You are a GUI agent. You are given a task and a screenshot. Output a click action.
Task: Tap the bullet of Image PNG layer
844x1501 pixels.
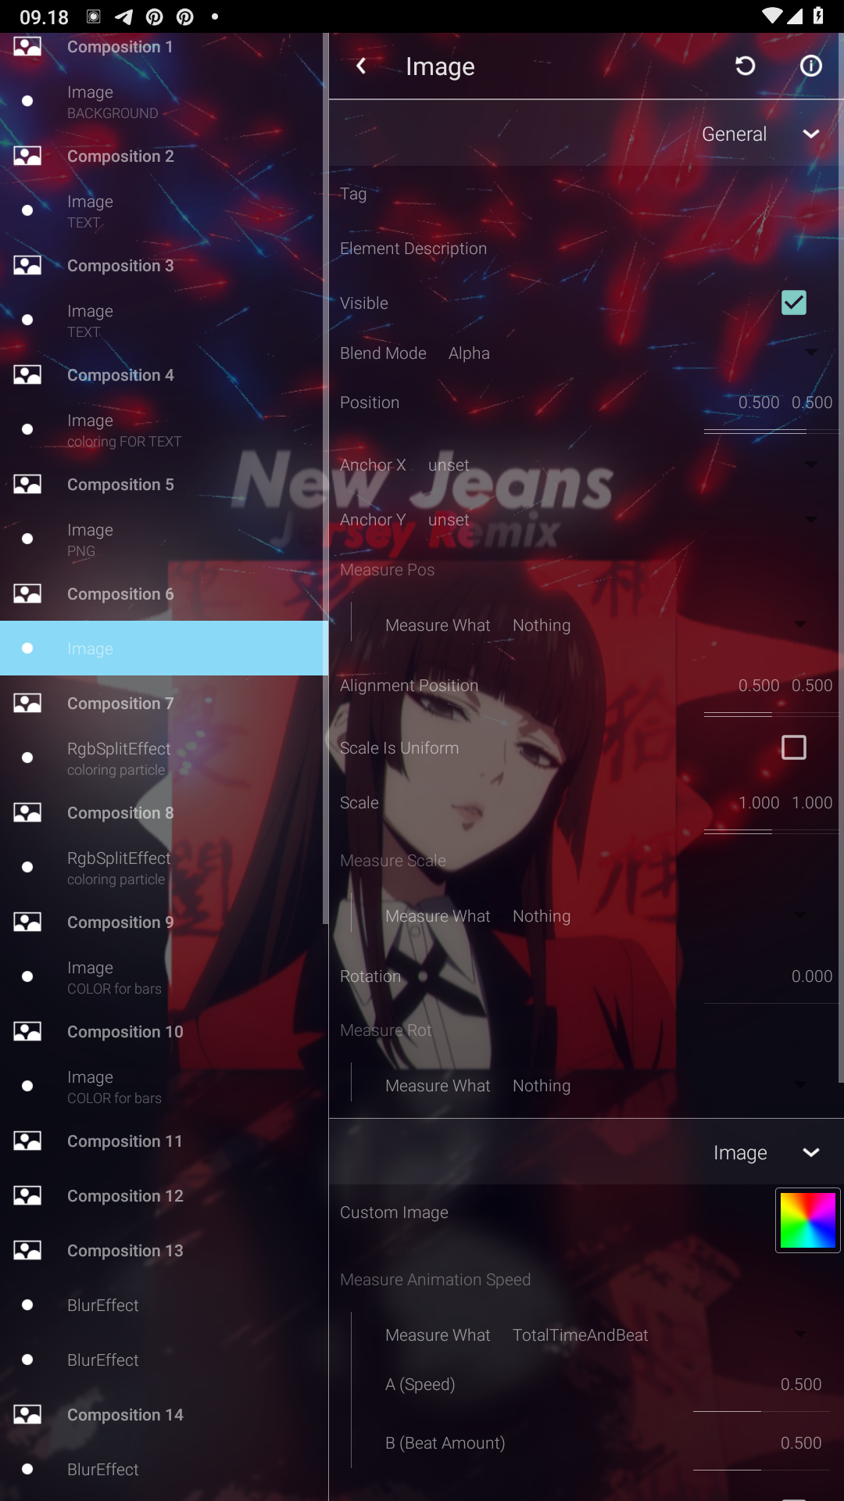coord(27,539)
